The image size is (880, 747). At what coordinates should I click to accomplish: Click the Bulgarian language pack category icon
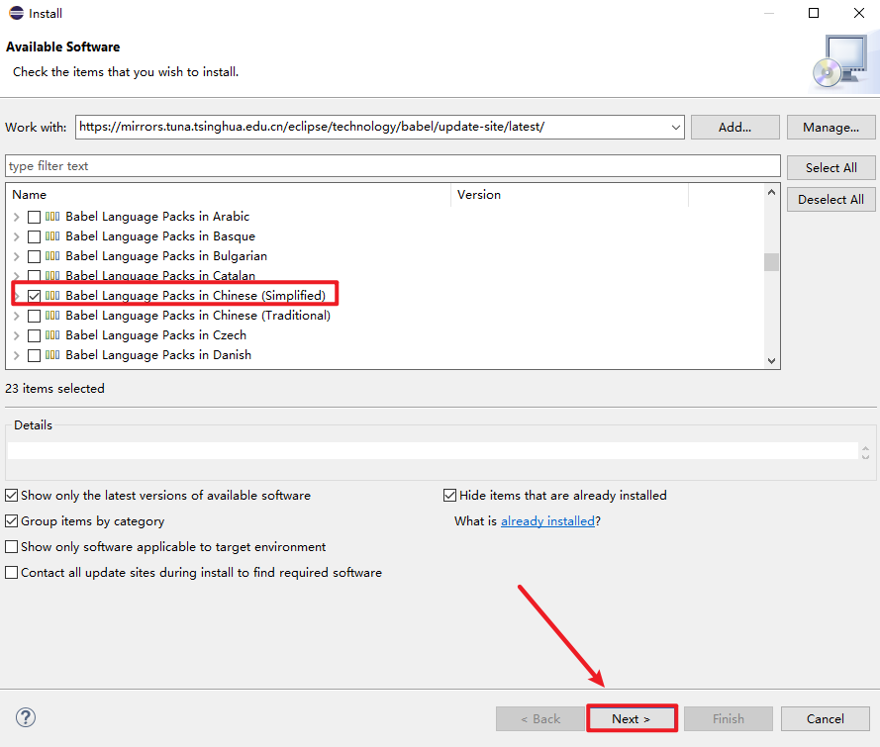[x=53, y=256]
